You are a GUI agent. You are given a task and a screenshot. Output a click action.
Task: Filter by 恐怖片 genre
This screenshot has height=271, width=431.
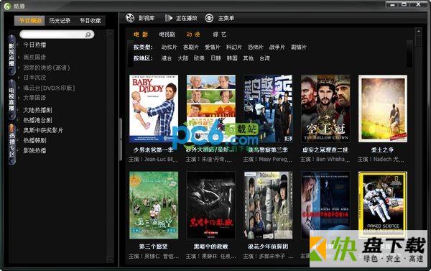[255, 47]
